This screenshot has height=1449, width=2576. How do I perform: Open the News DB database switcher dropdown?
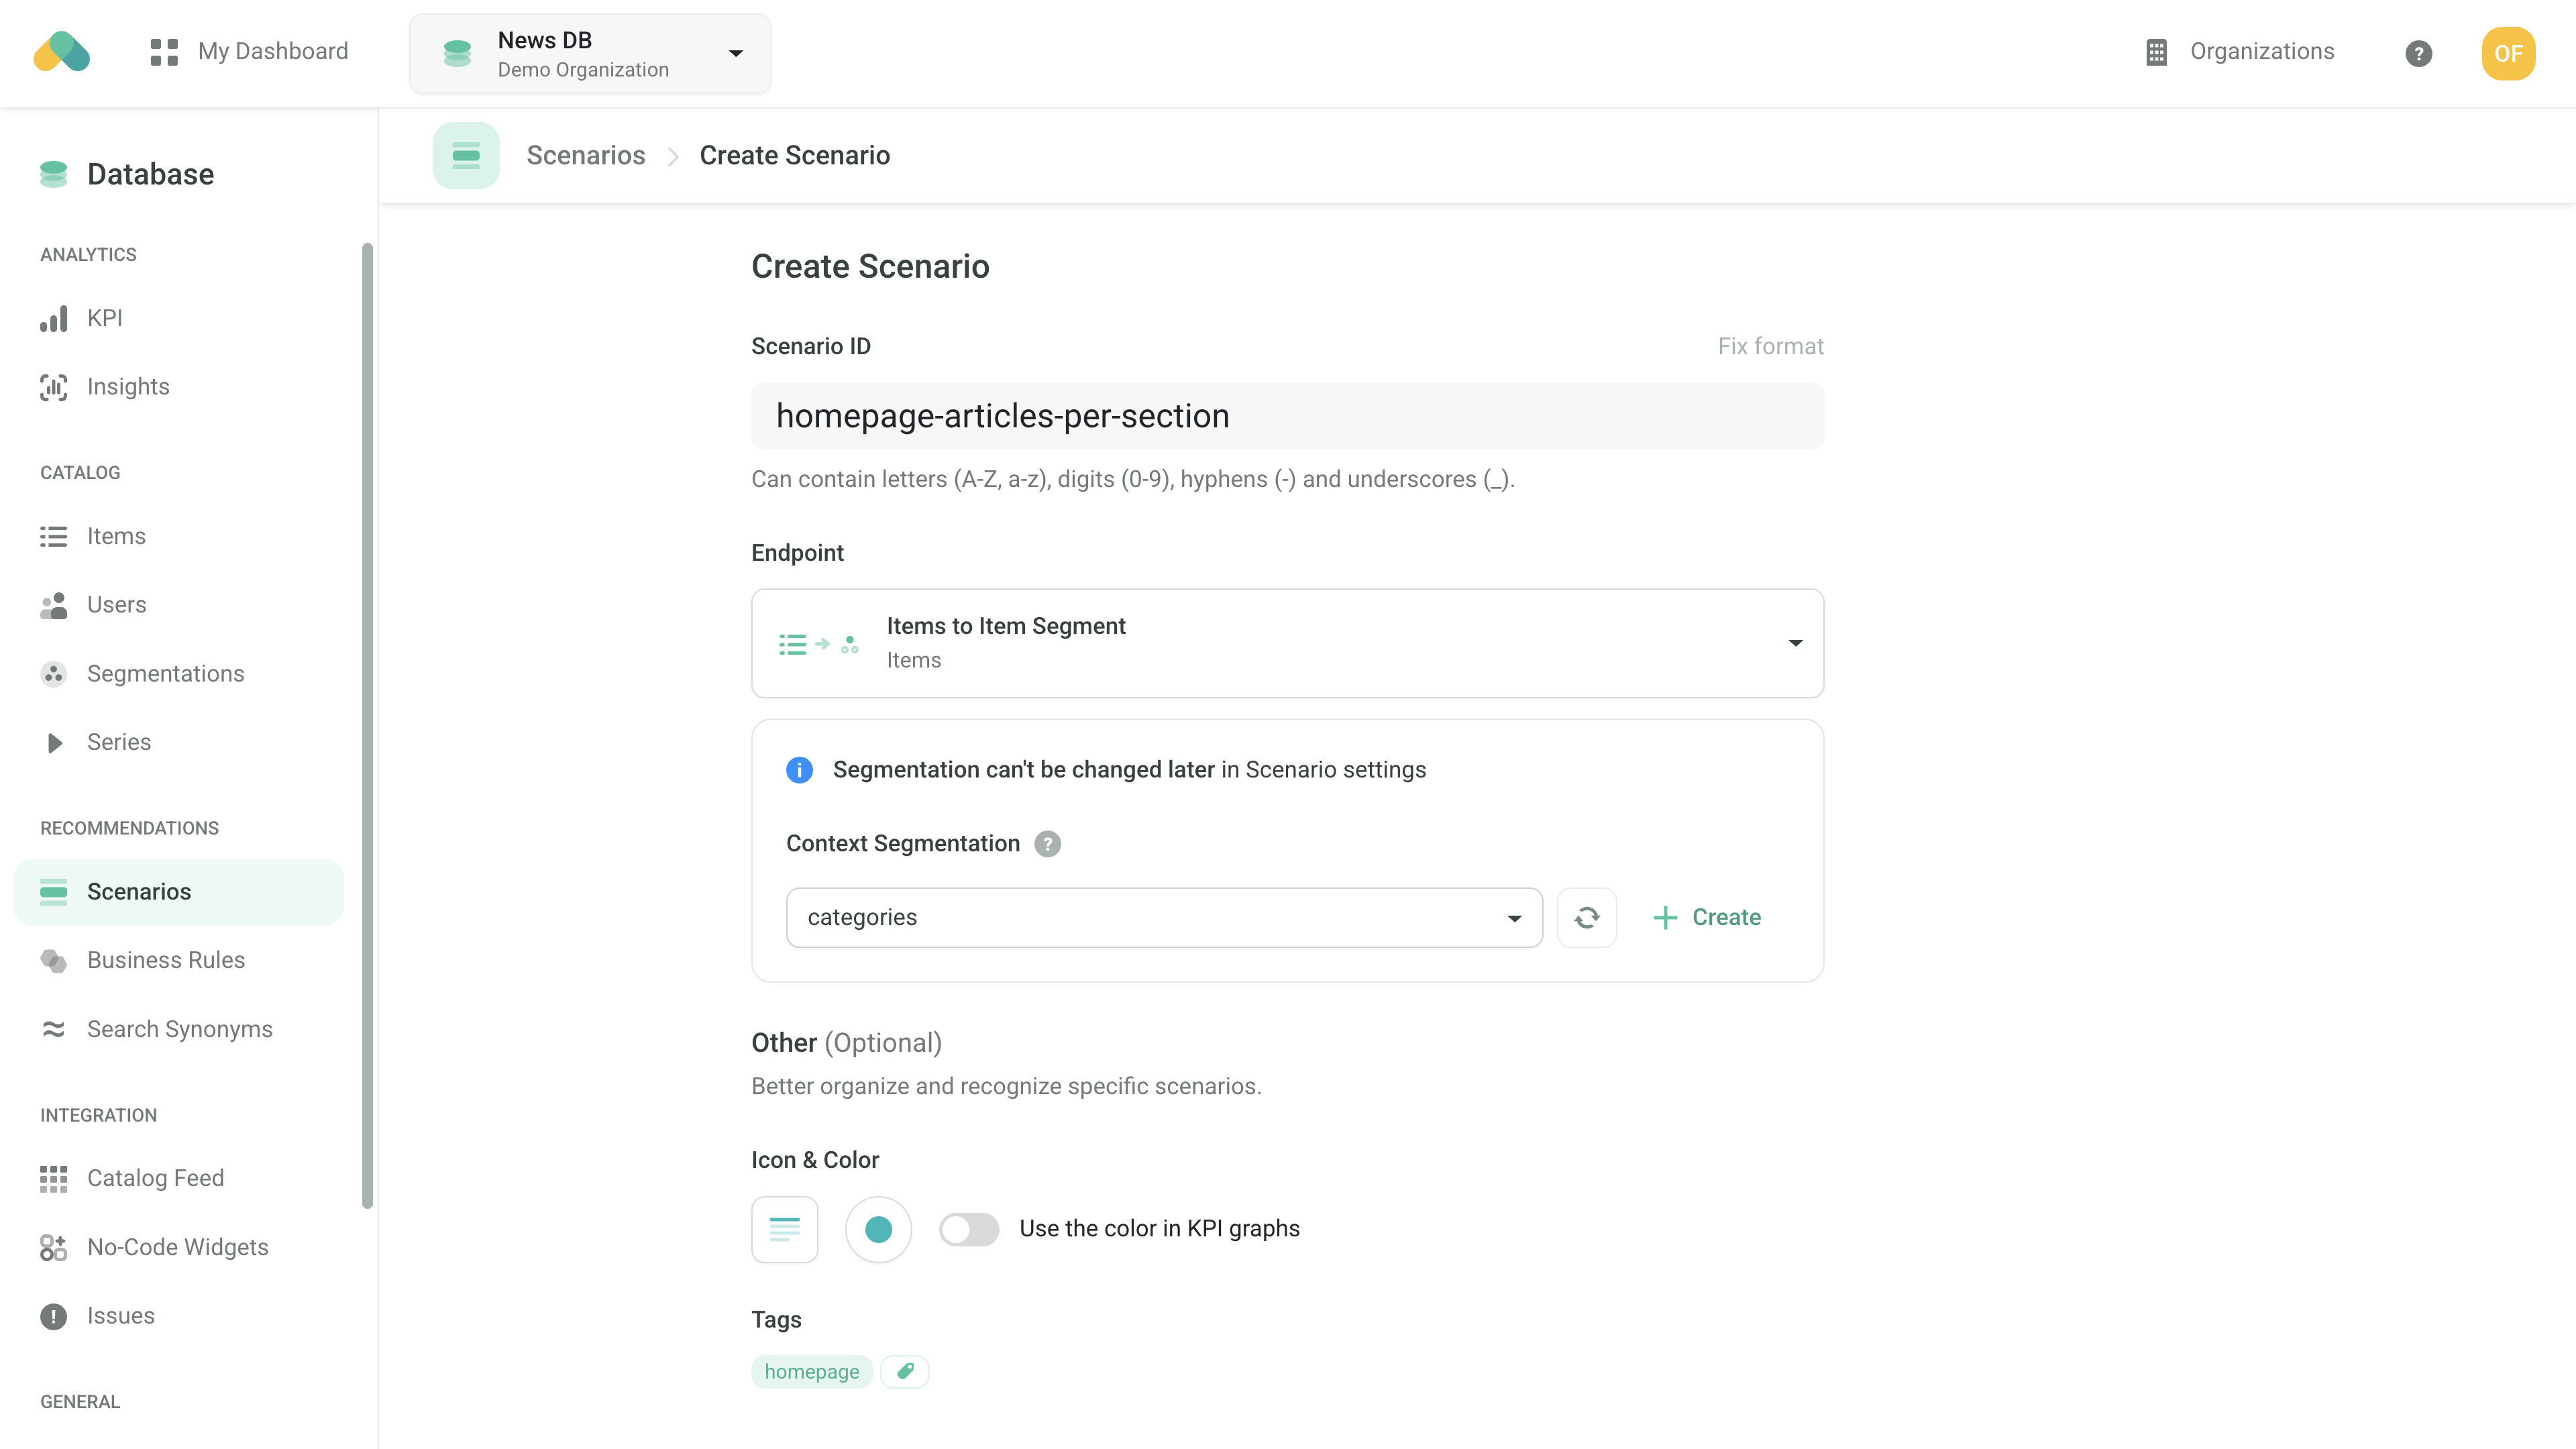(x=590, y=54)
